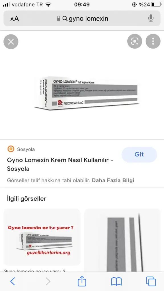Open Safari bookmarks book icon

[x=116, y=282]
